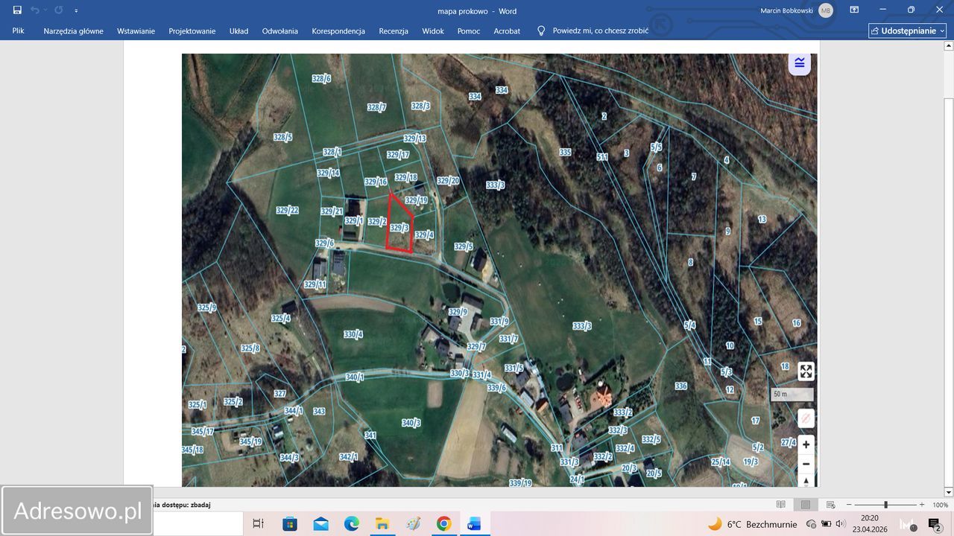Image resolution: width=954 pixels, height=536 pixels.
Task: Switch to the Korespondencja tab
Action: click(338, 31)
